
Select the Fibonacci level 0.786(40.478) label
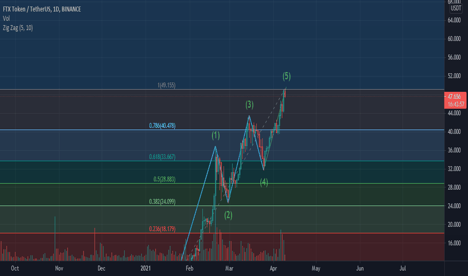pyautogui.click(x=162, y=125)
